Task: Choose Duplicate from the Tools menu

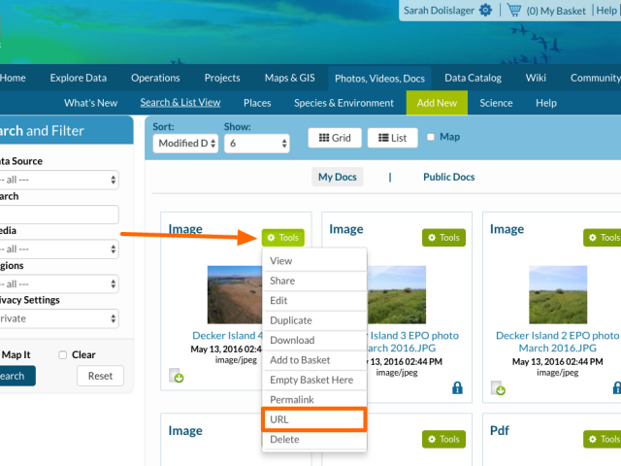Action: coord(314,320)
